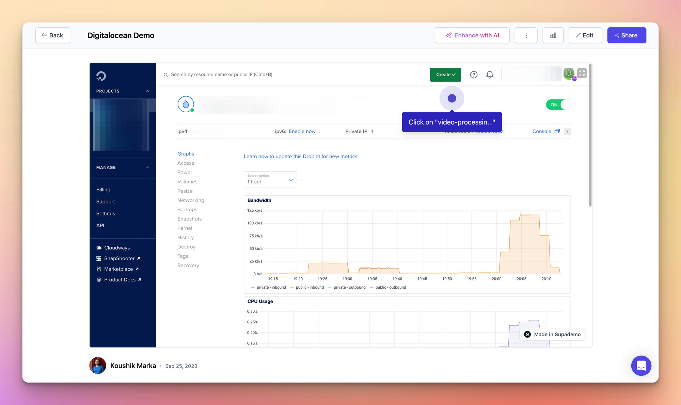Click the green refresh sync icon
Screen dimensions: 681x405
pos(568,73)
